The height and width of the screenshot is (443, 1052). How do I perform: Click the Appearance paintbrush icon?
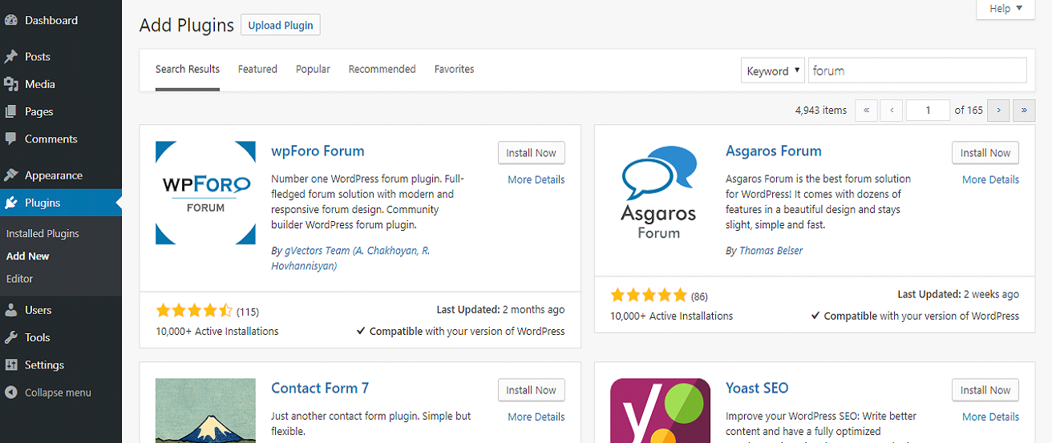point(11,175)
